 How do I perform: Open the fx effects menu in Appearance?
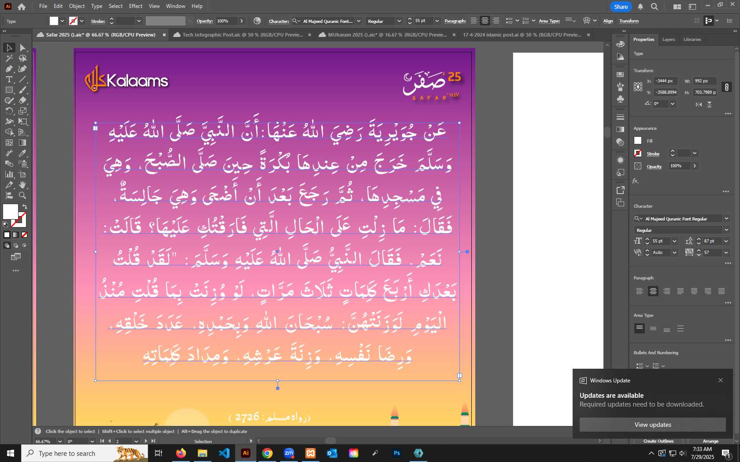pos(636,181)
